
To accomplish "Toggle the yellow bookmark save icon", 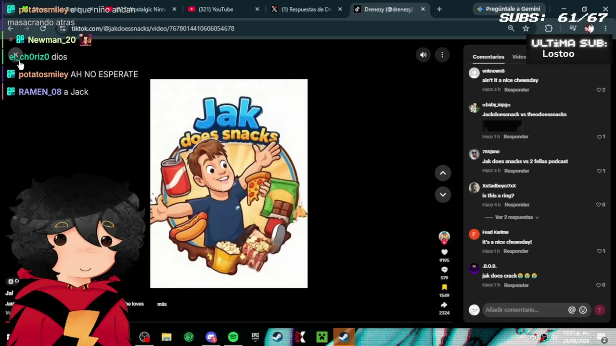I will [444, 287].
